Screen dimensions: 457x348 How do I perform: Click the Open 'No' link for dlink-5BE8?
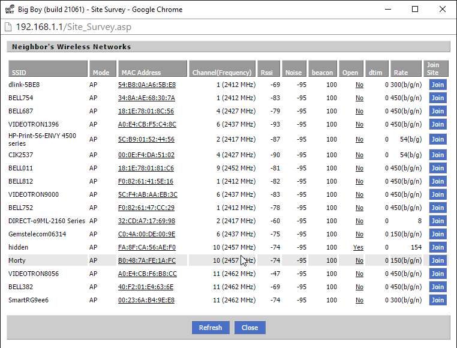click(359, 85)
